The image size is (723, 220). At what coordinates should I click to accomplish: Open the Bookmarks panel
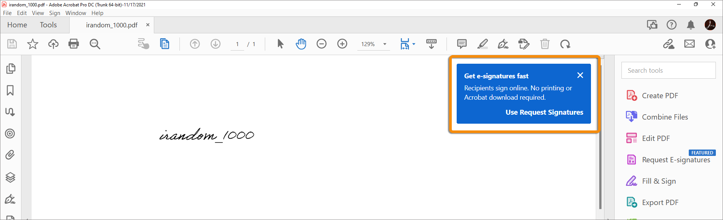tap(11, 90)
